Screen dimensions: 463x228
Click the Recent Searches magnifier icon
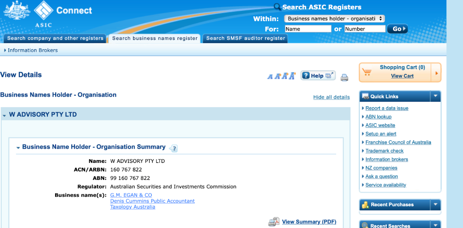pos(365,225)
